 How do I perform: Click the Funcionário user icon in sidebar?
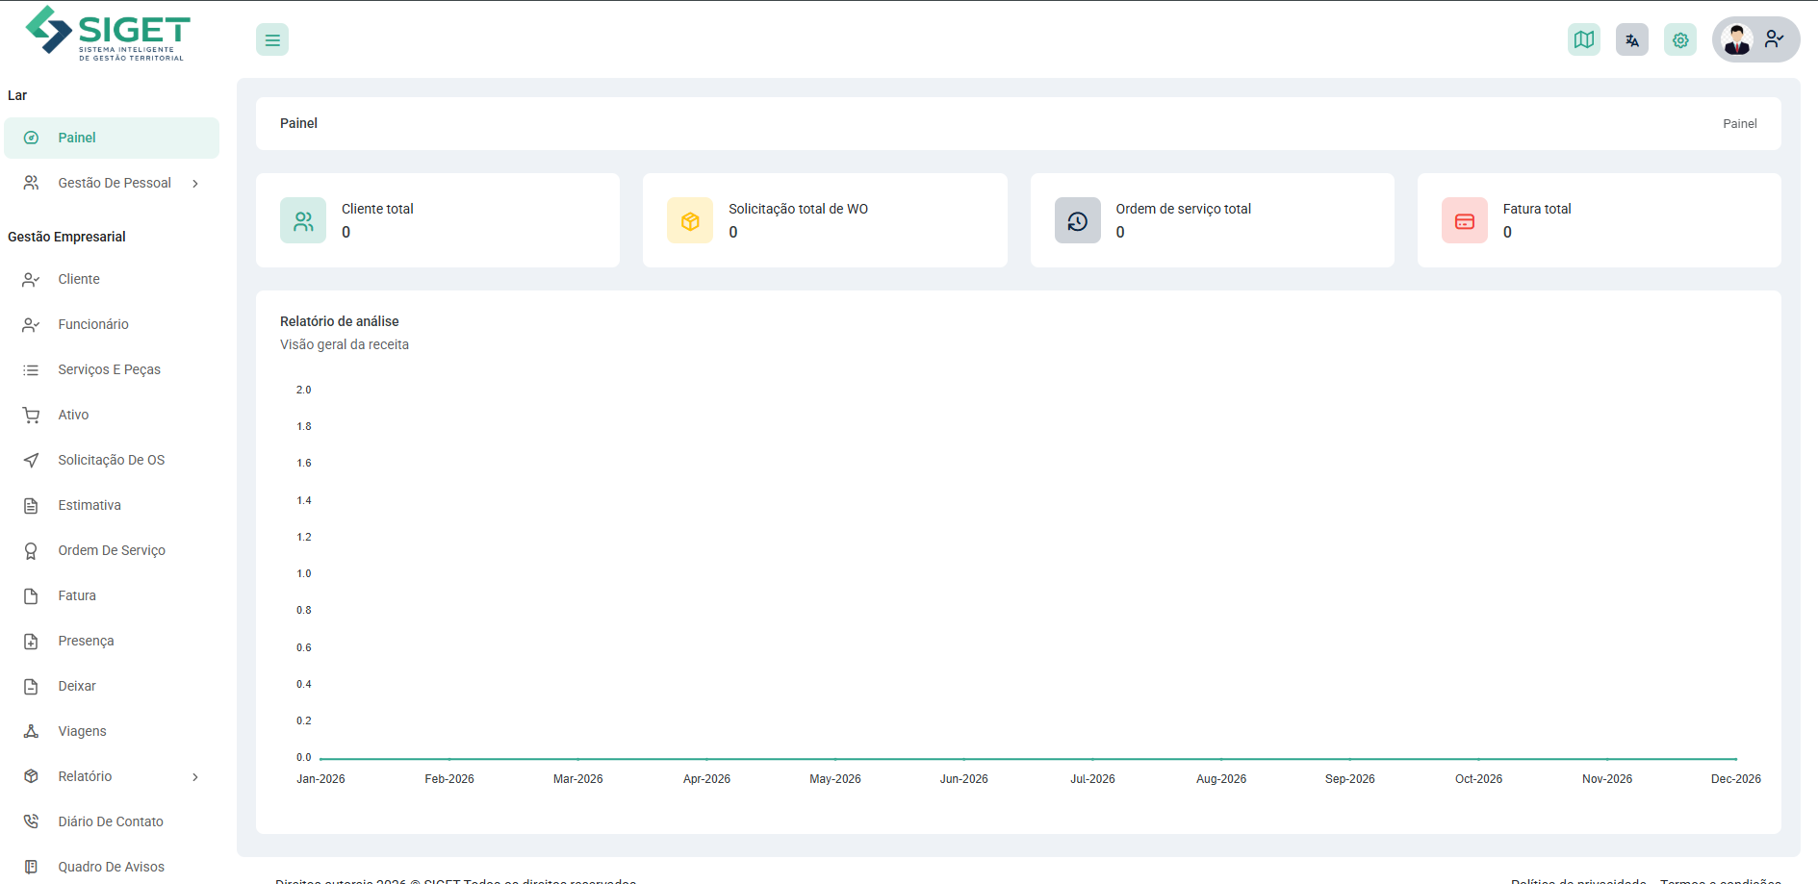(x=31, y=324)
